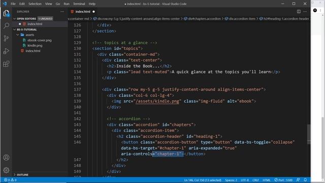Open the Run and Debug view
325x183 pixels.
[6, 51]
